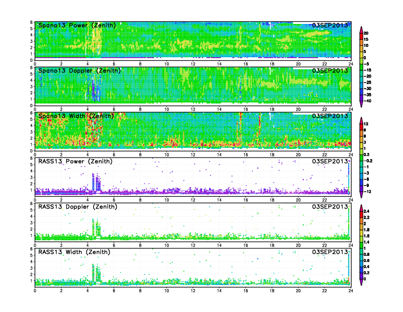Click the 03SEP2013 date in RASS13 Width panel
Viewport: 403px width, 312px height.
coord(330,252)
